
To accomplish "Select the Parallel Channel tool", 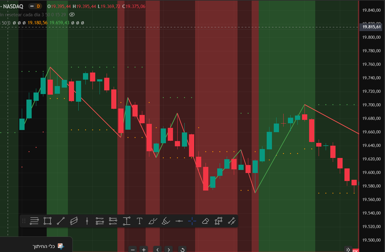I will pyautogui.click(x=74, y=221).
